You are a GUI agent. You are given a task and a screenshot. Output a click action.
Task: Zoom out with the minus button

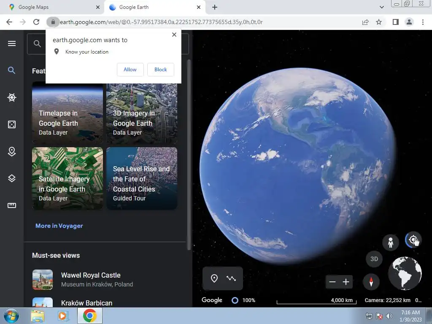pos(332,281)
